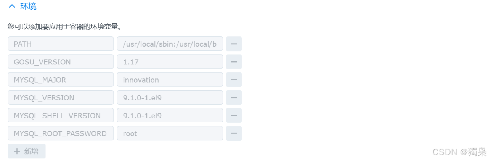Click the MYSQL_VERSION name field
This screenshot has height=160, width=488.
pyautogui.click(x=61, y=97)
